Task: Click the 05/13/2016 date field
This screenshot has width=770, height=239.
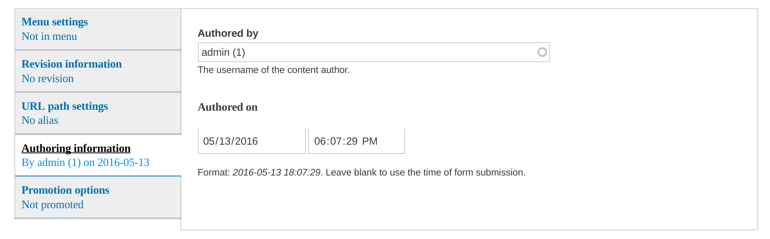Action: coord(252,141)
